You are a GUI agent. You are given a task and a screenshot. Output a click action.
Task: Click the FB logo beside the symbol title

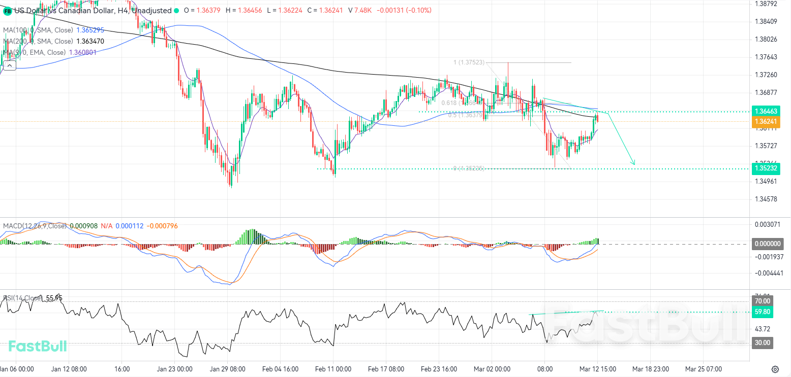pyautogui.click(x=8, y=10)
